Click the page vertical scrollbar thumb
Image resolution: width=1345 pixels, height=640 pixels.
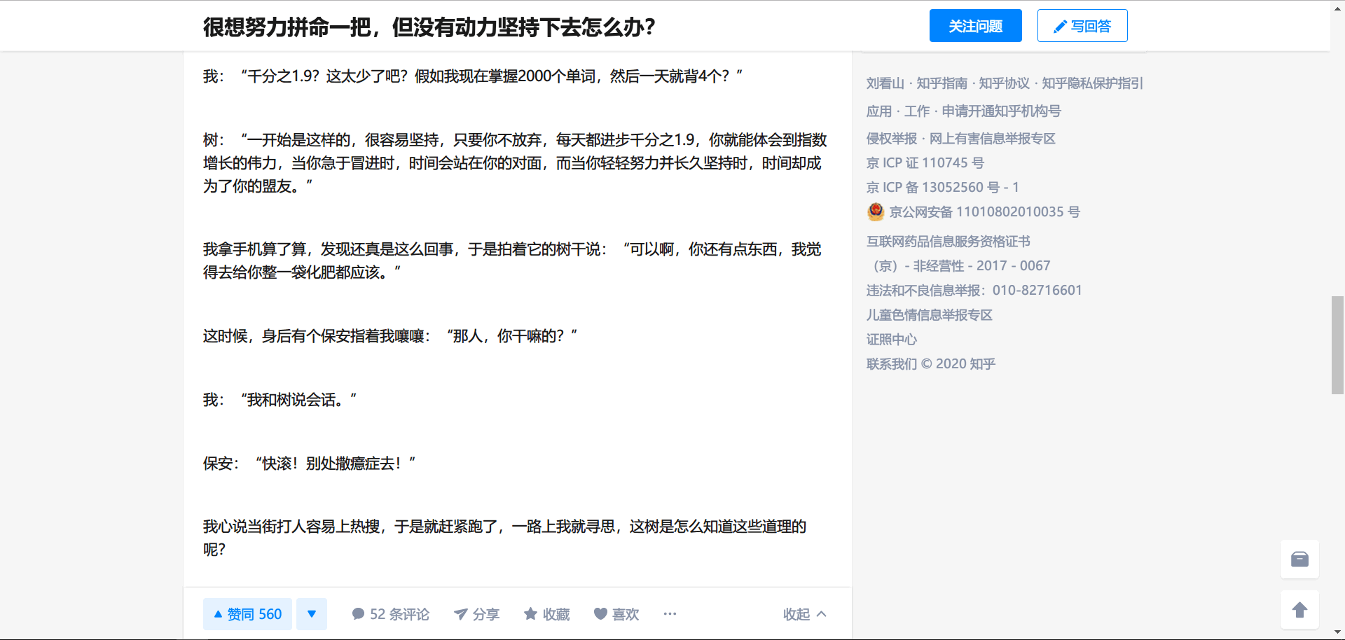coord(1337,345)
